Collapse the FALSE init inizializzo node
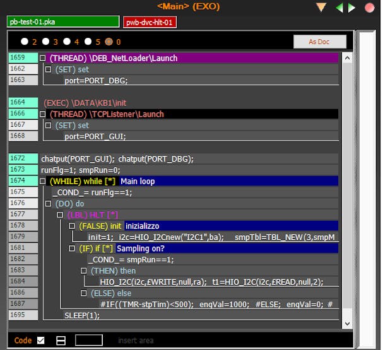Image resolution: width=383 pixels, height=350 pixels. coord(72,226)
